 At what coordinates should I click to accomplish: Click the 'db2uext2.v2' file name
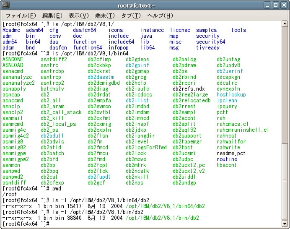189,171
